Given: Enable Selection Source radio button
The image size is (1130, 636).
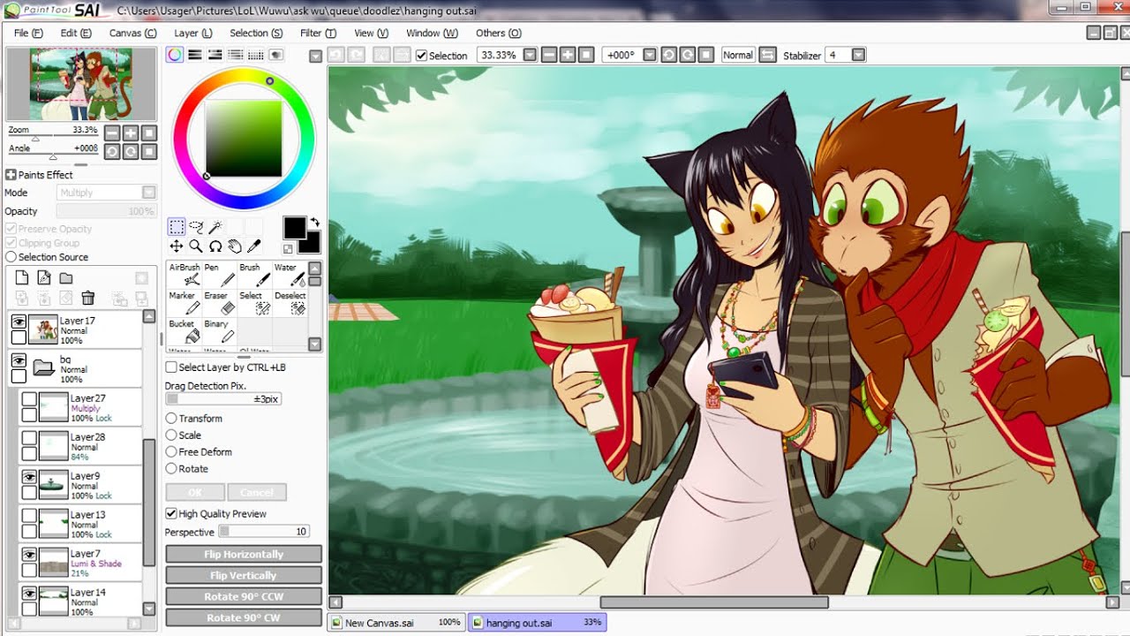Looking at the screenshot, I should coord(11,257).
